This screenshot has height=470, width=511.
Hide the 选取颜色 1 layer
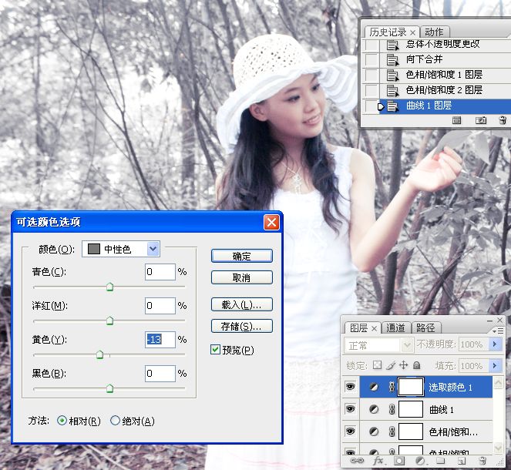(x=351, y=387)
